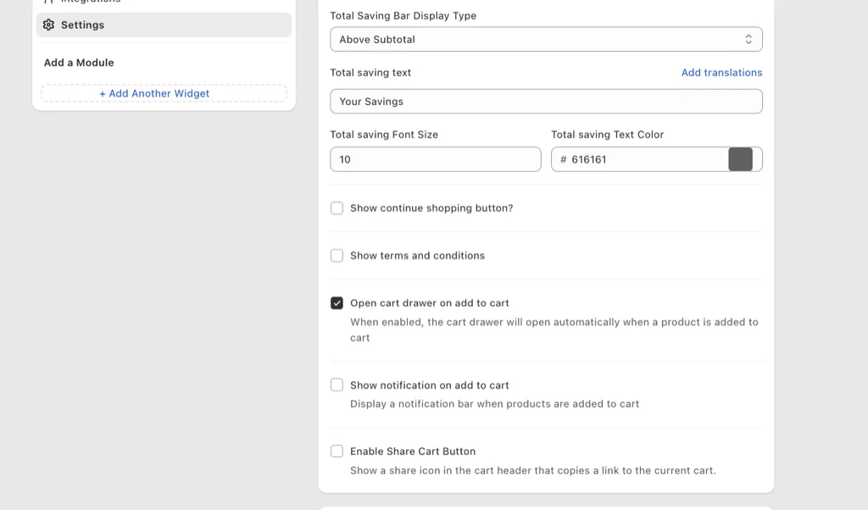The width and height of the screenshot is (868, 510).
Task: Click 'Display a notification bar' description text
Action: pos(494,404)
